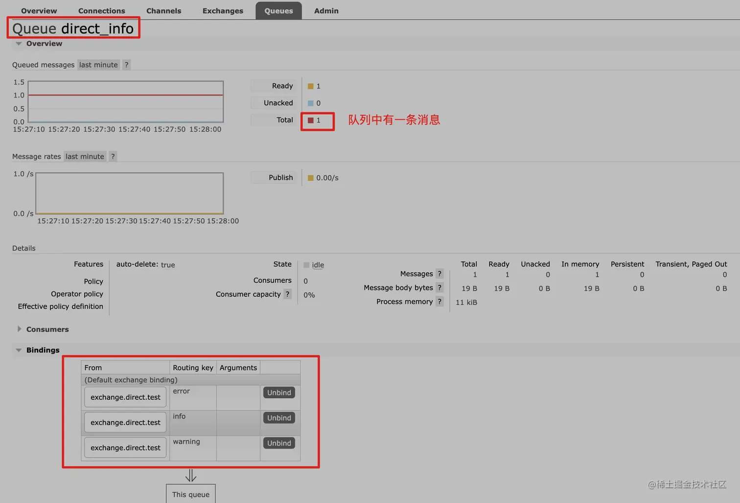Click the '0.00/s' publish rate value
The height and width of the screenshot is (503, 740).
[327, 178]
